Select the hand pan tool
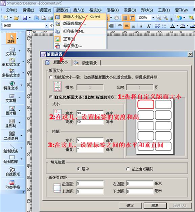 click(x=117, y=18)
